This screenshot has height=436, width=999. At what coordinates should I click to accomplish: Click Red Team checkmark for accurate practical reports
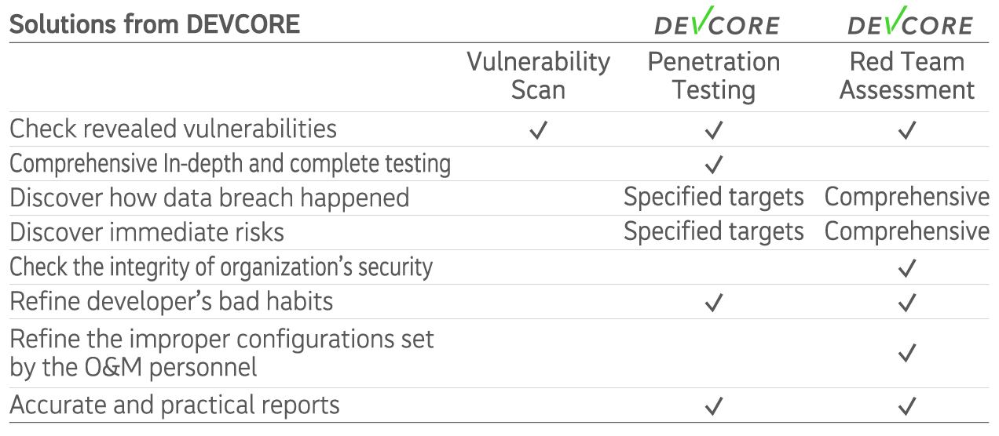point(907,406)
